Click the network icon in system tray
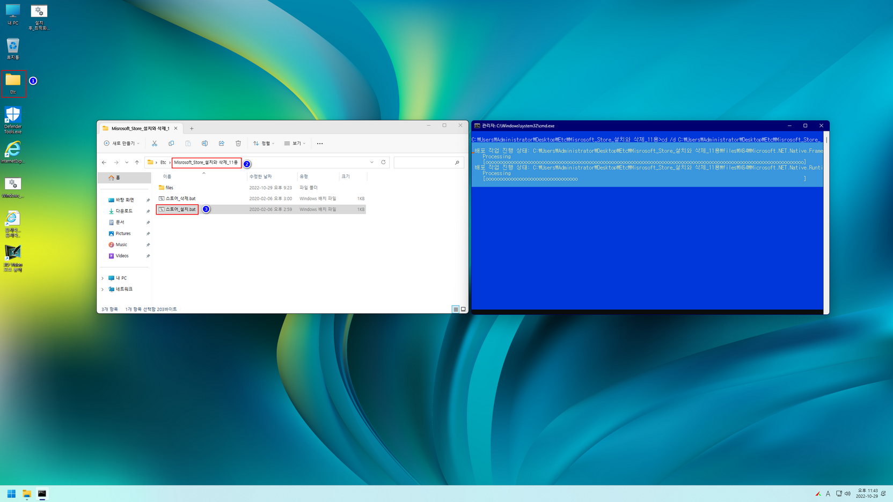 [x=839, y=493]
